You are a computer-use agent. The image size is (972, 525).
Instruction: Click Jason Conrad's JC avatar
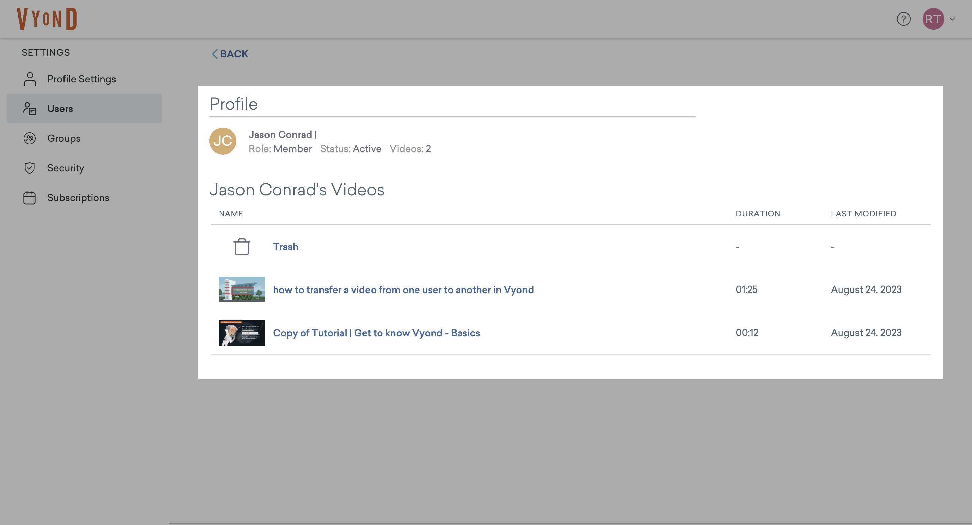point(223,141)
